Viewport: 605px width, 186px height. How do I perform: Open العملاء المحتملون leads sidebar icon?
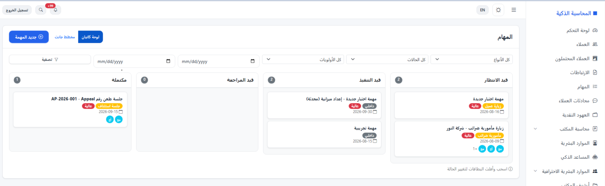click(595, 58)
